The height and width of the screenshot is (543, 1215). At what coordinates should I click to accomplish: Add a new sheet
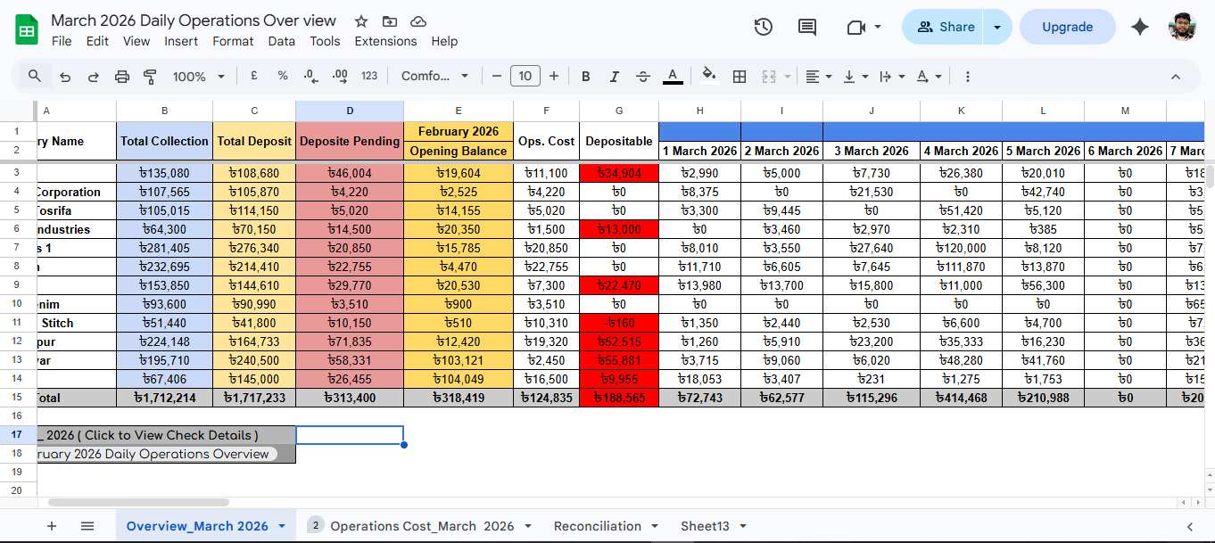[x=52, y=526]
